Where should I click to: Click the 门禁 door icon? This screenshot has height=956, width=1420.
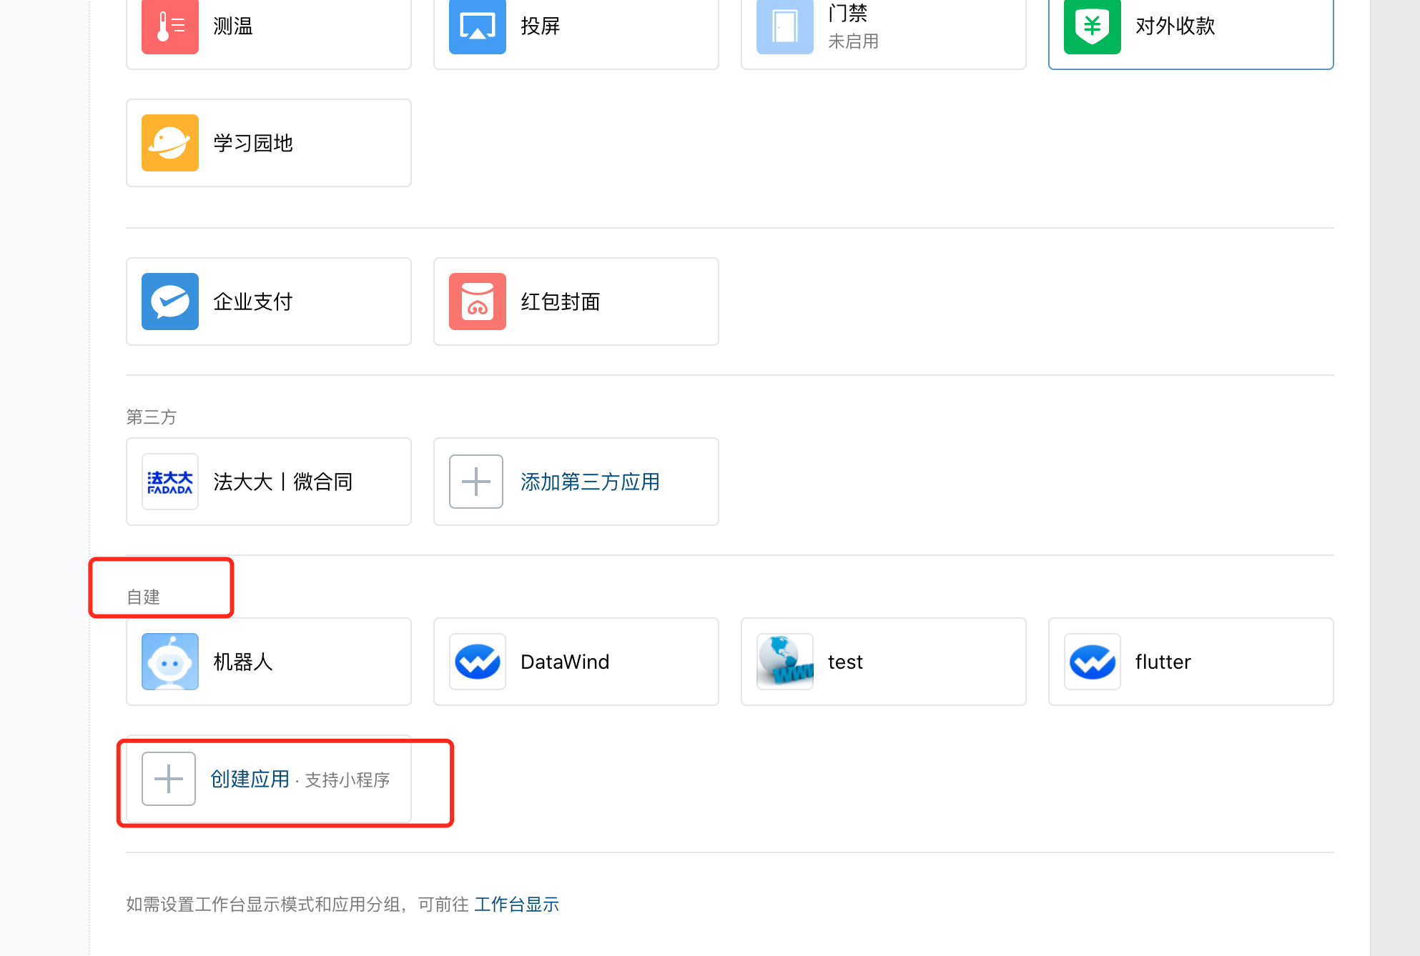click(785, 26)
